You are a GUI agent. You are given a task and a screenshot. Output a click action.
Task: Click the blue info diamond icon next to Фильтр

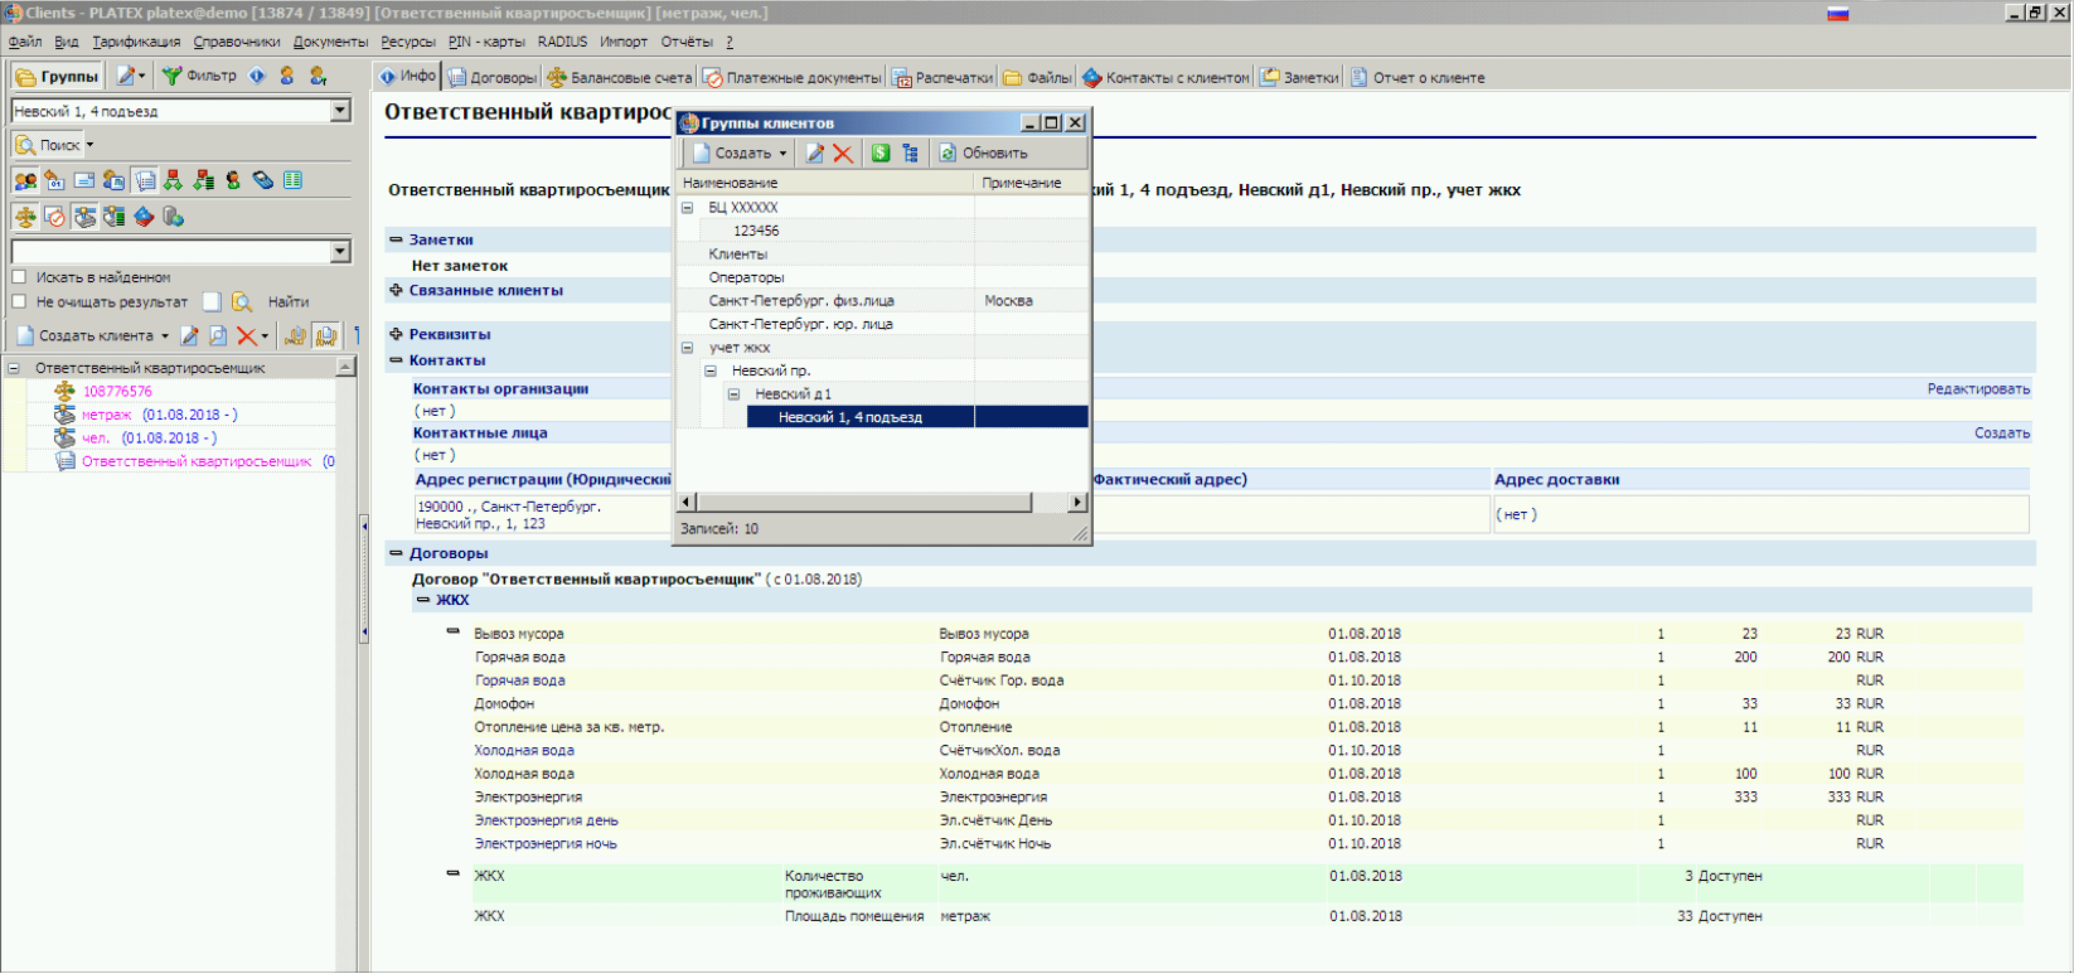coord(257,77)
